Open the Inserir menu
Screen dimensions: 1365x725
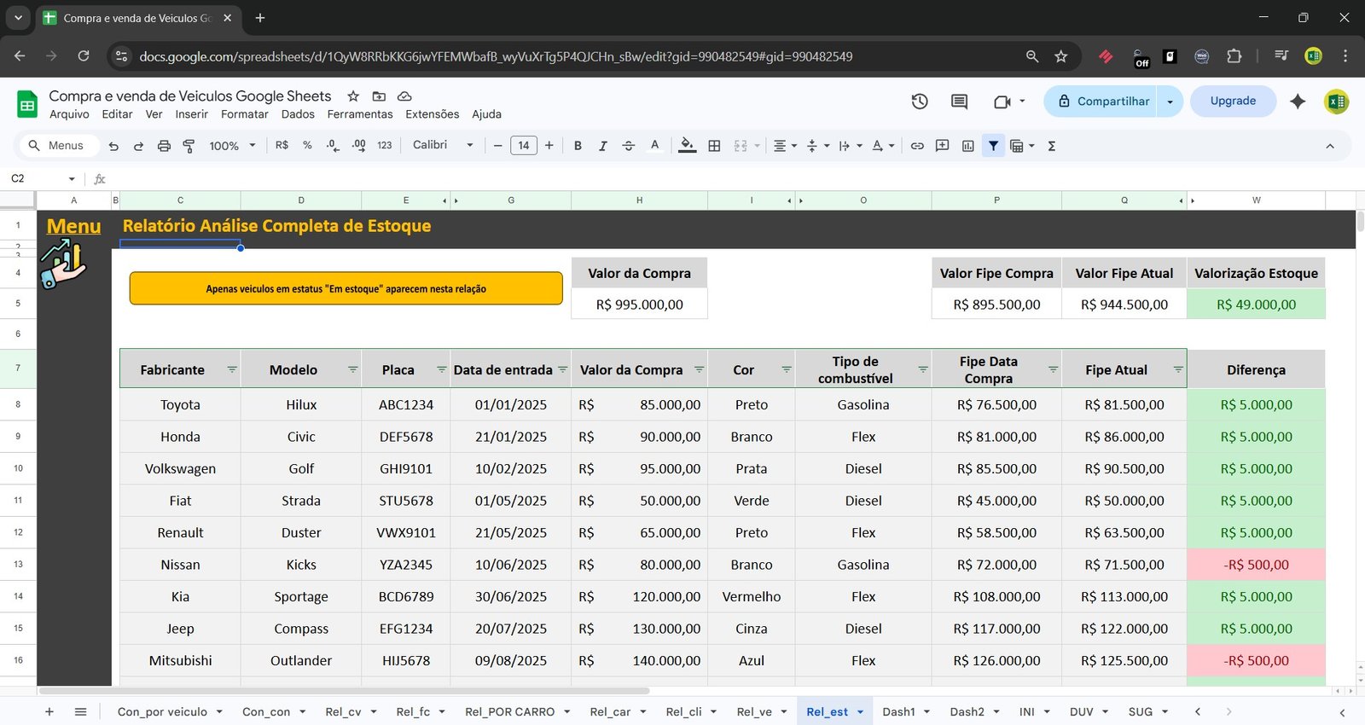coord(192,114)
